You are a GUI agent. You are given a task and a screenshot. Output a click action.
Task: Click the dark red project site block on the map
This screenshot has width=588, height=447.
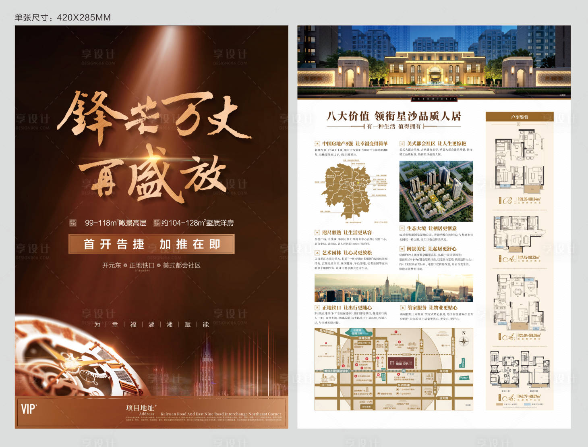click(402, 363)
